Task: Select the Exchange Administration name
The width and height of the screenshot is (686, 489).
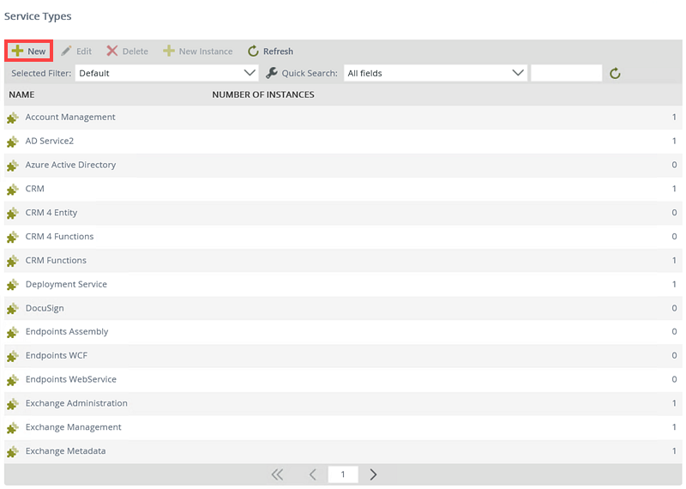Action: 76,403
